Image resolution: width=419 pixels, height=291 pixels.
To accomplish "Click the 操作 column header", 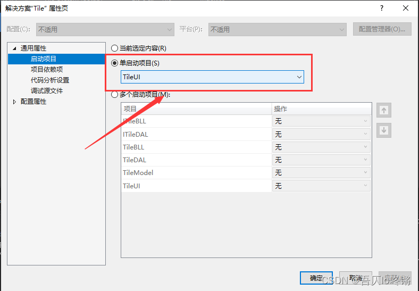I will 322,109.
